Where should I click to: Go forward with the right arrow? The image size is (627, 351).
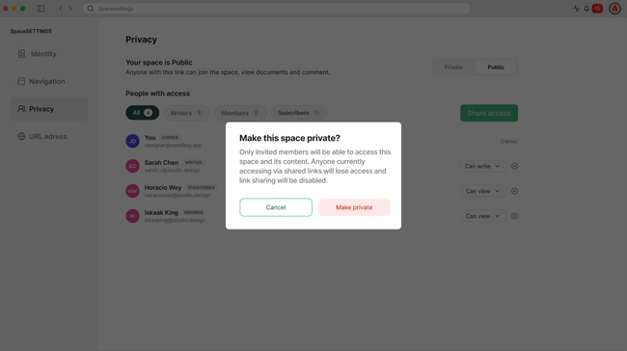70,9
